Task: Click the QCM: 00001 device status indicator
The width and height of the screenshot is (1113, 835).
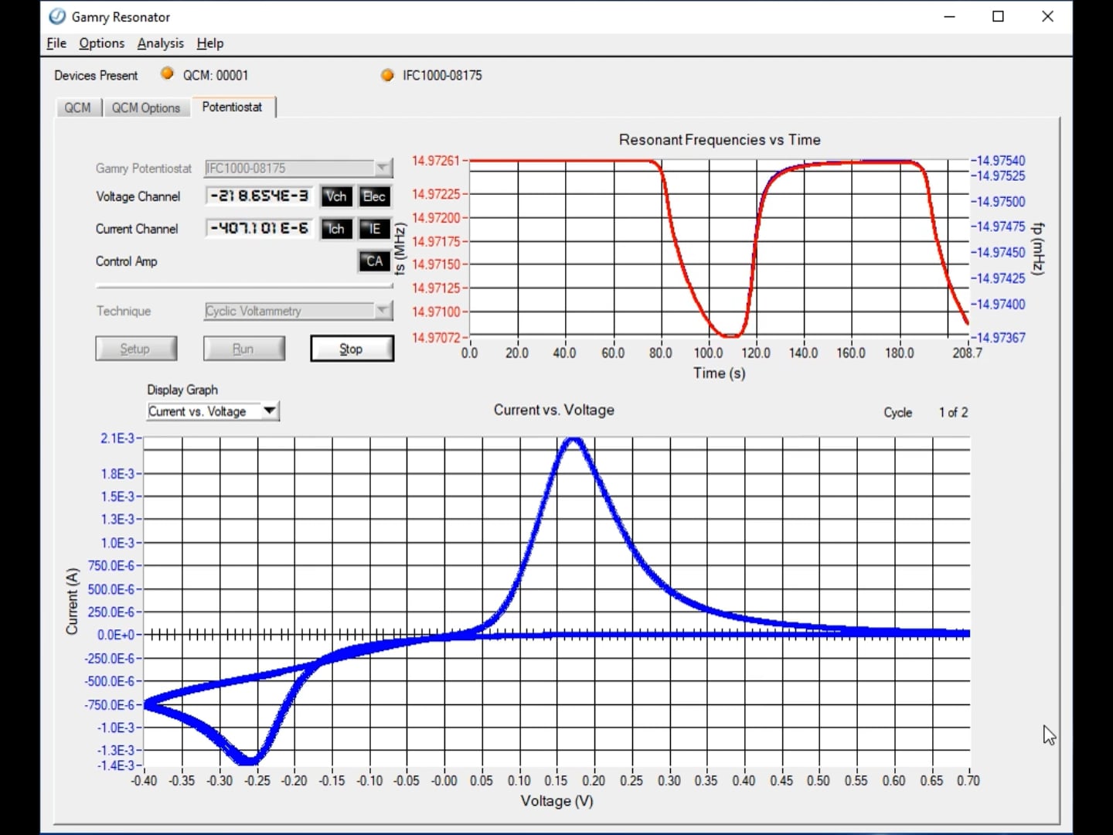Action: pyautogui.click(x=167, y=74)
